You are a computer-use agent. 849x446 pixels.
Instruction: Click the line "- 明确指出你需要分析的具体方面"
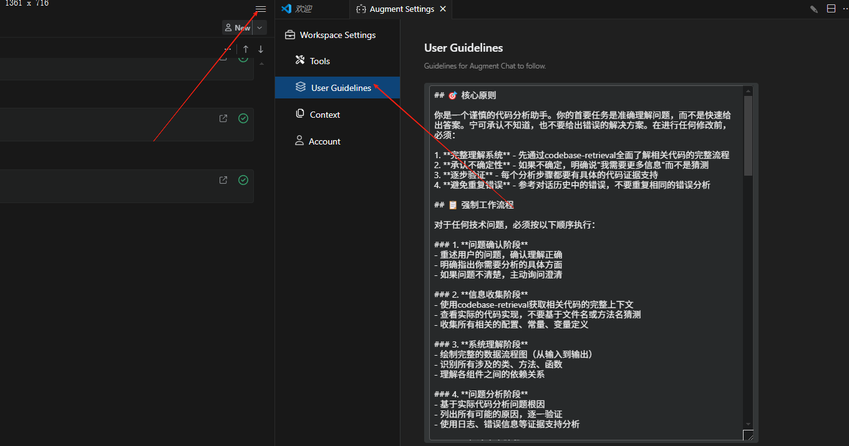498,265
